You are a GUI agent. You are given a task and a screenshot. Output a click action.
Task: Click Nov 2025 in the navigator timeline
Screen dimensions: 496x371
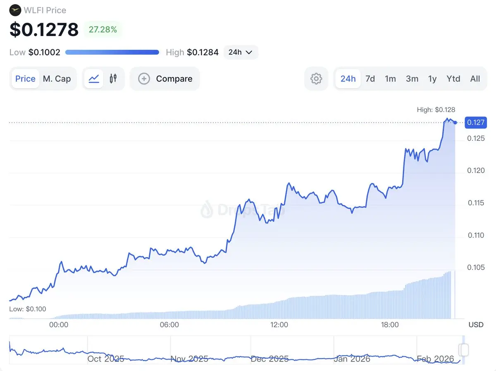[x=189, y=359]
